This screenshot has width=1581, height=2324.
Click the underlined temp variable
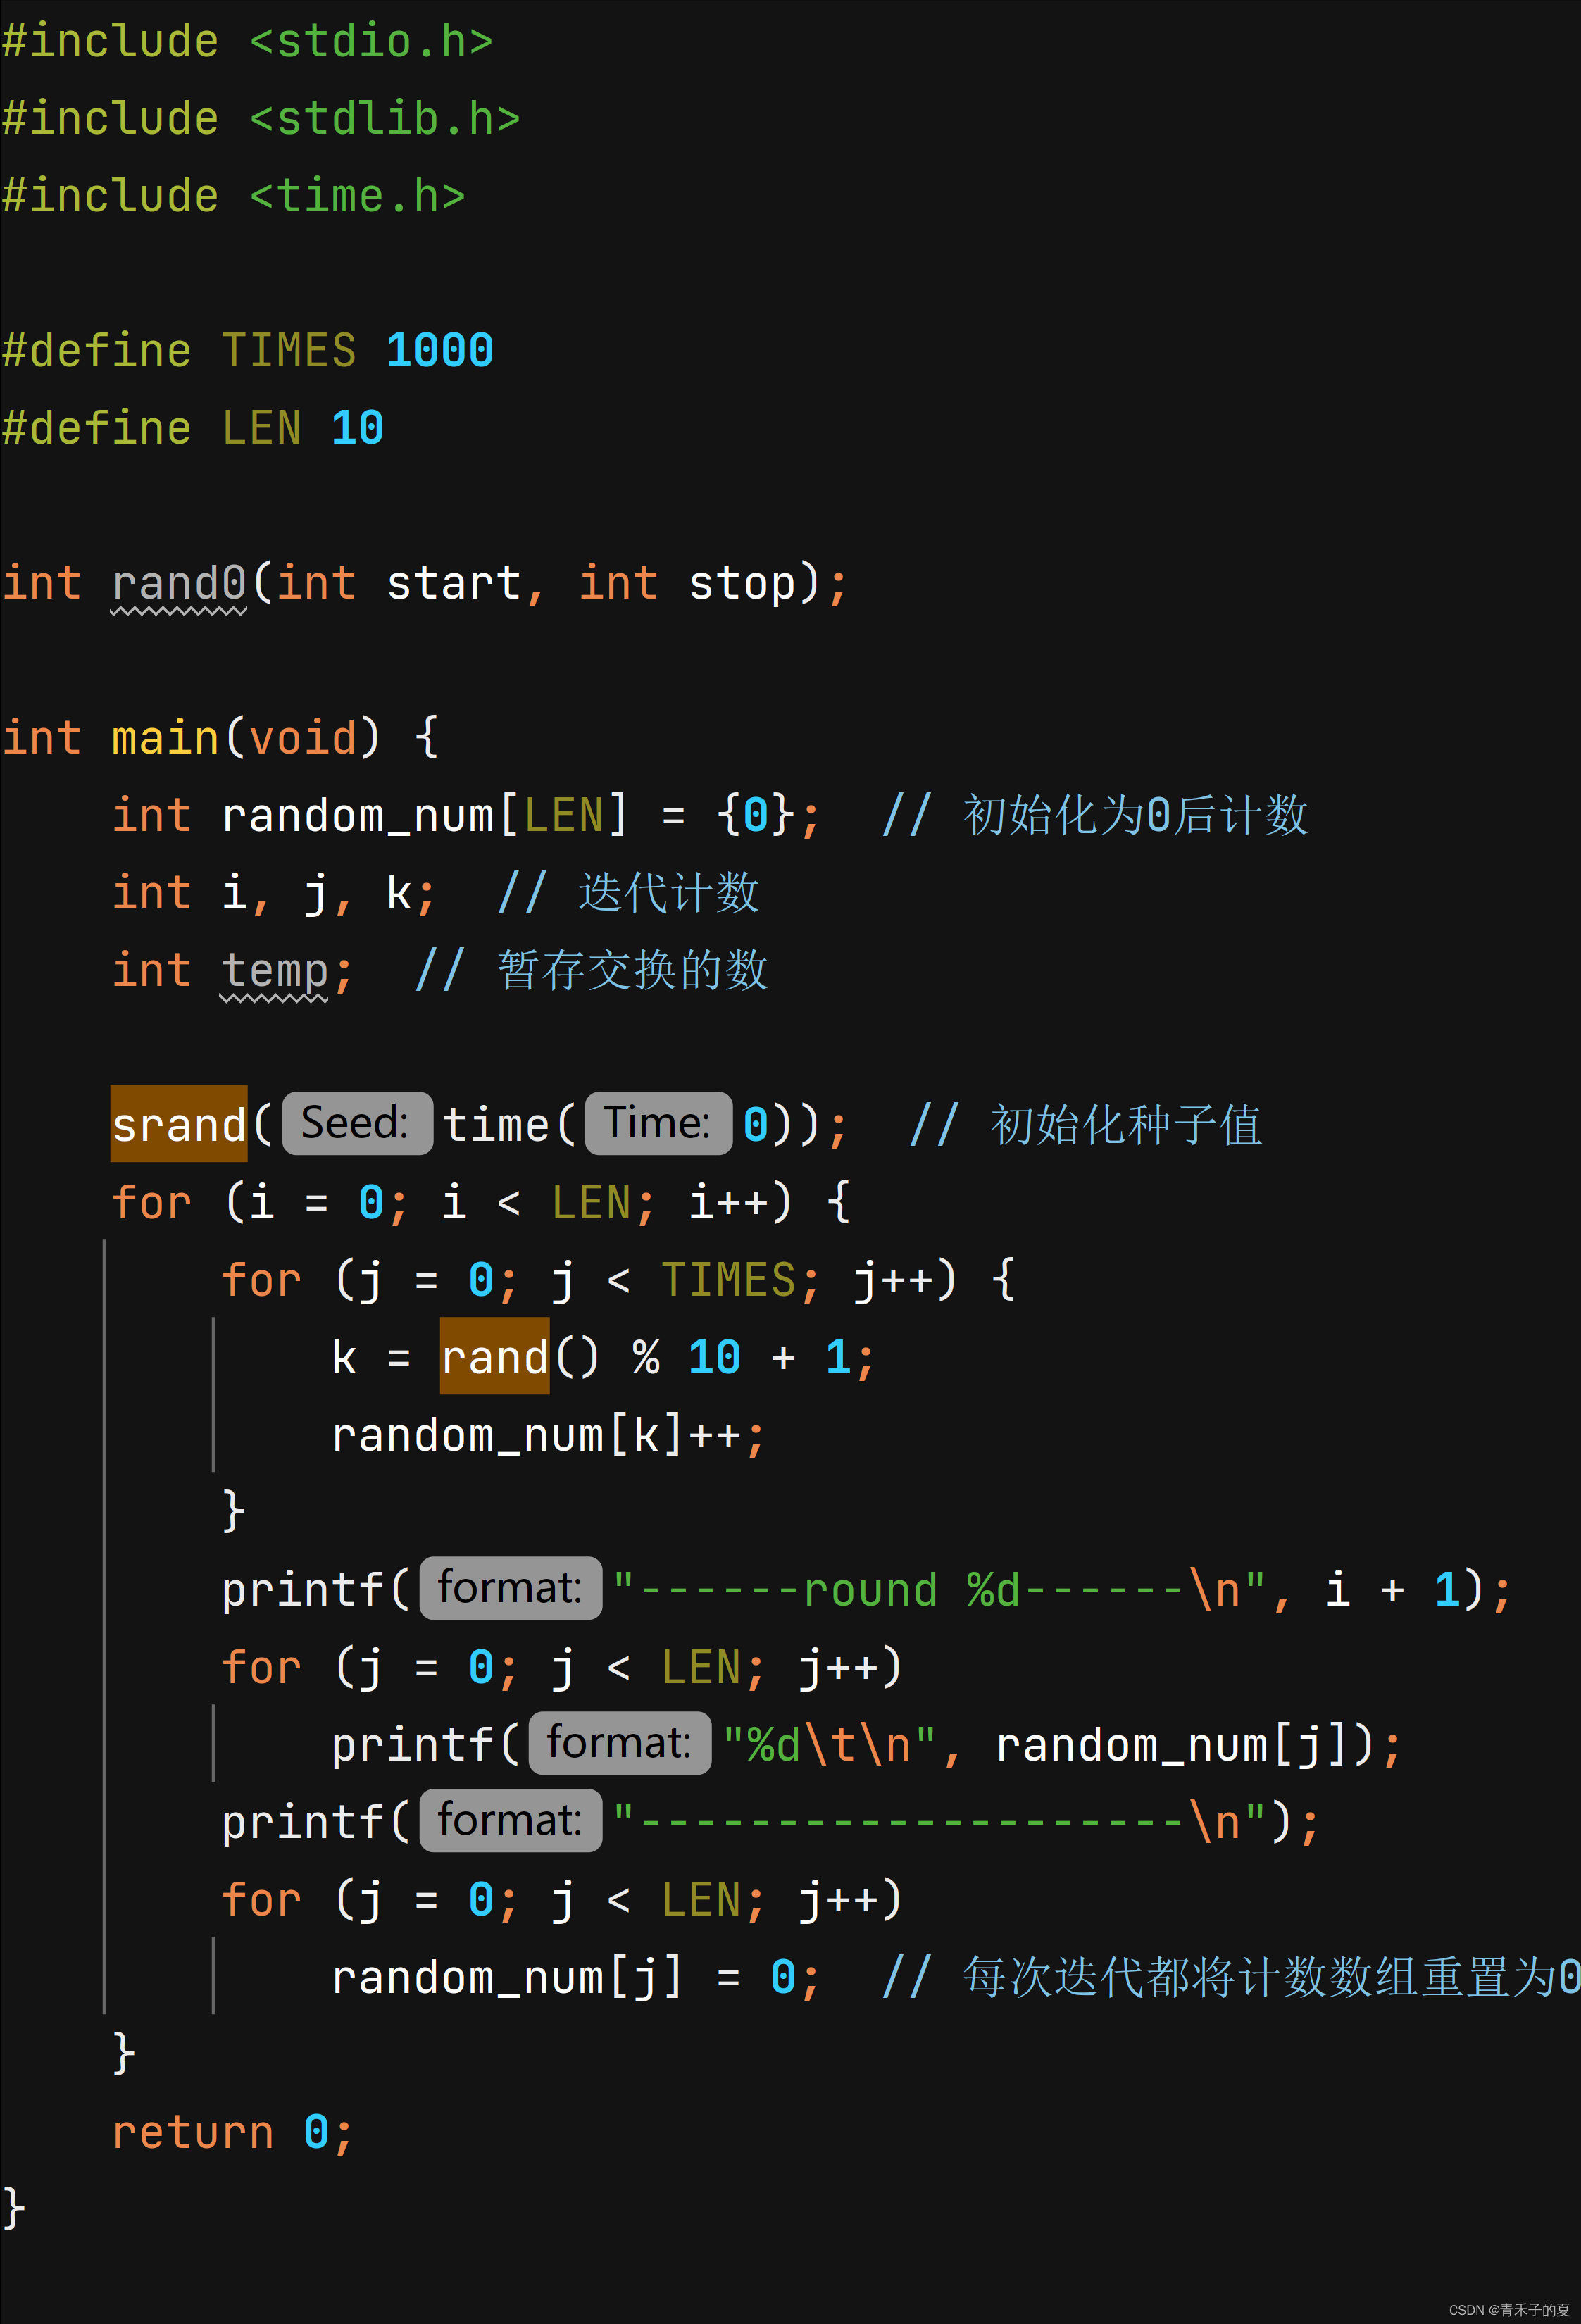274,970
